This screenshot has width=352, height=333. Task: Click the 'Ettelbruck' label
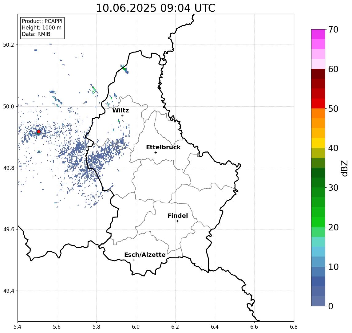(163, 147)
